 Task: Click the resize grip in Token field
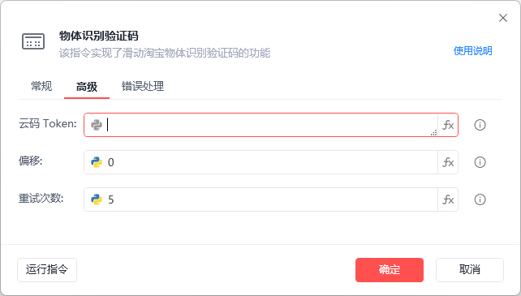433,132
